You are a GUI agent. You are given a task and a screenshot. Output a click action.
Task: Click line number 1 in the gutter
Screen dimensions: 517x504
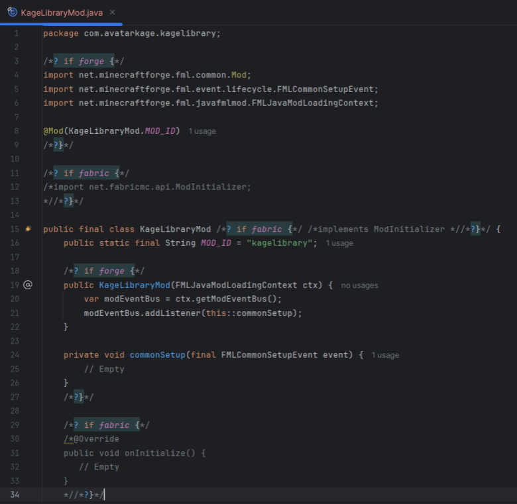point(17,33)
